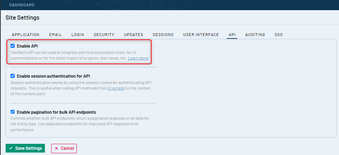Screen dimensions: 339x155
Task: Click the Enable API label text
Action: click(x=27, y=46)
